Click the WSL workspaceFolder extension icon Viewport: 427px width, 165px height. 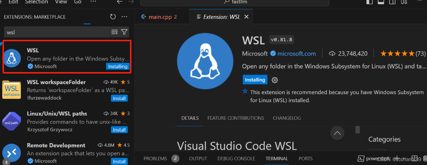click(x=12, y=90)
